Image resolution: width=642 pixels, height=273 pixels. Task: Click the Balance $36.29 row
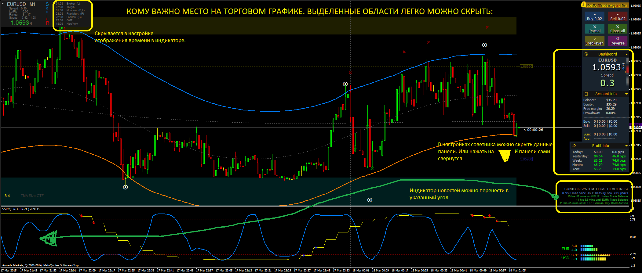coord(600,100)
